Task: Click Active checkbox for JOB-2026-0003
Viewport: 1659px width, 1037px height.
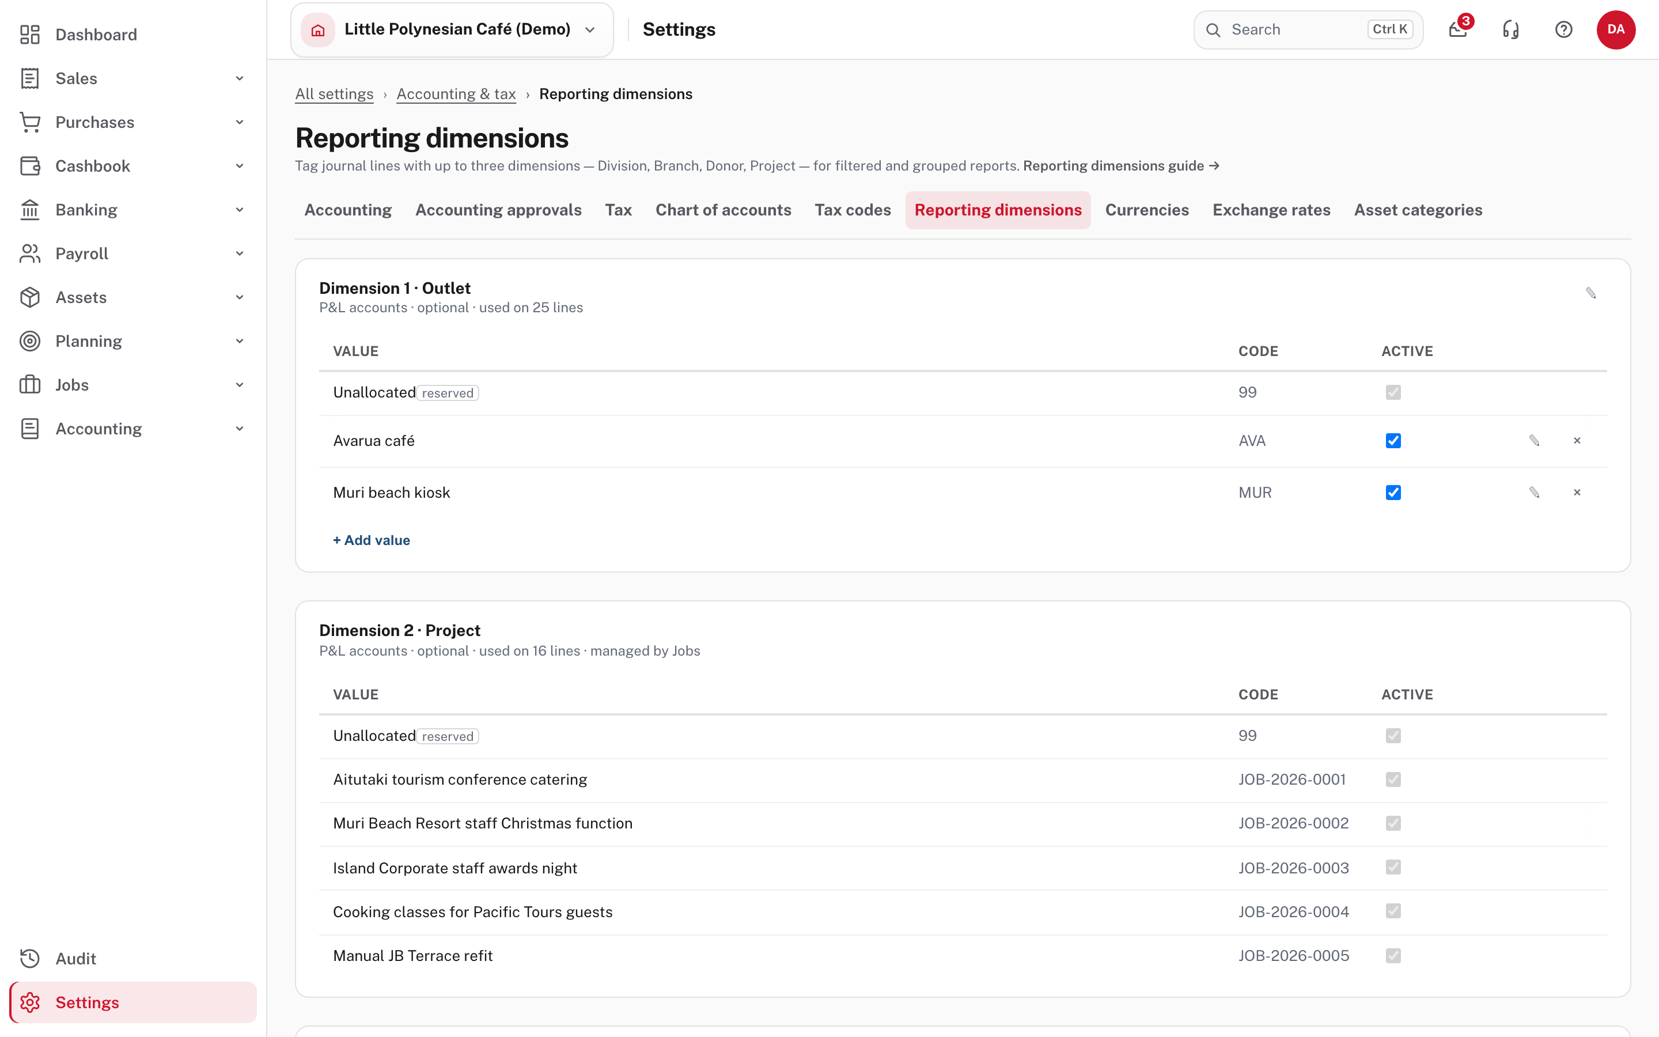Action: click(1393, 867)
